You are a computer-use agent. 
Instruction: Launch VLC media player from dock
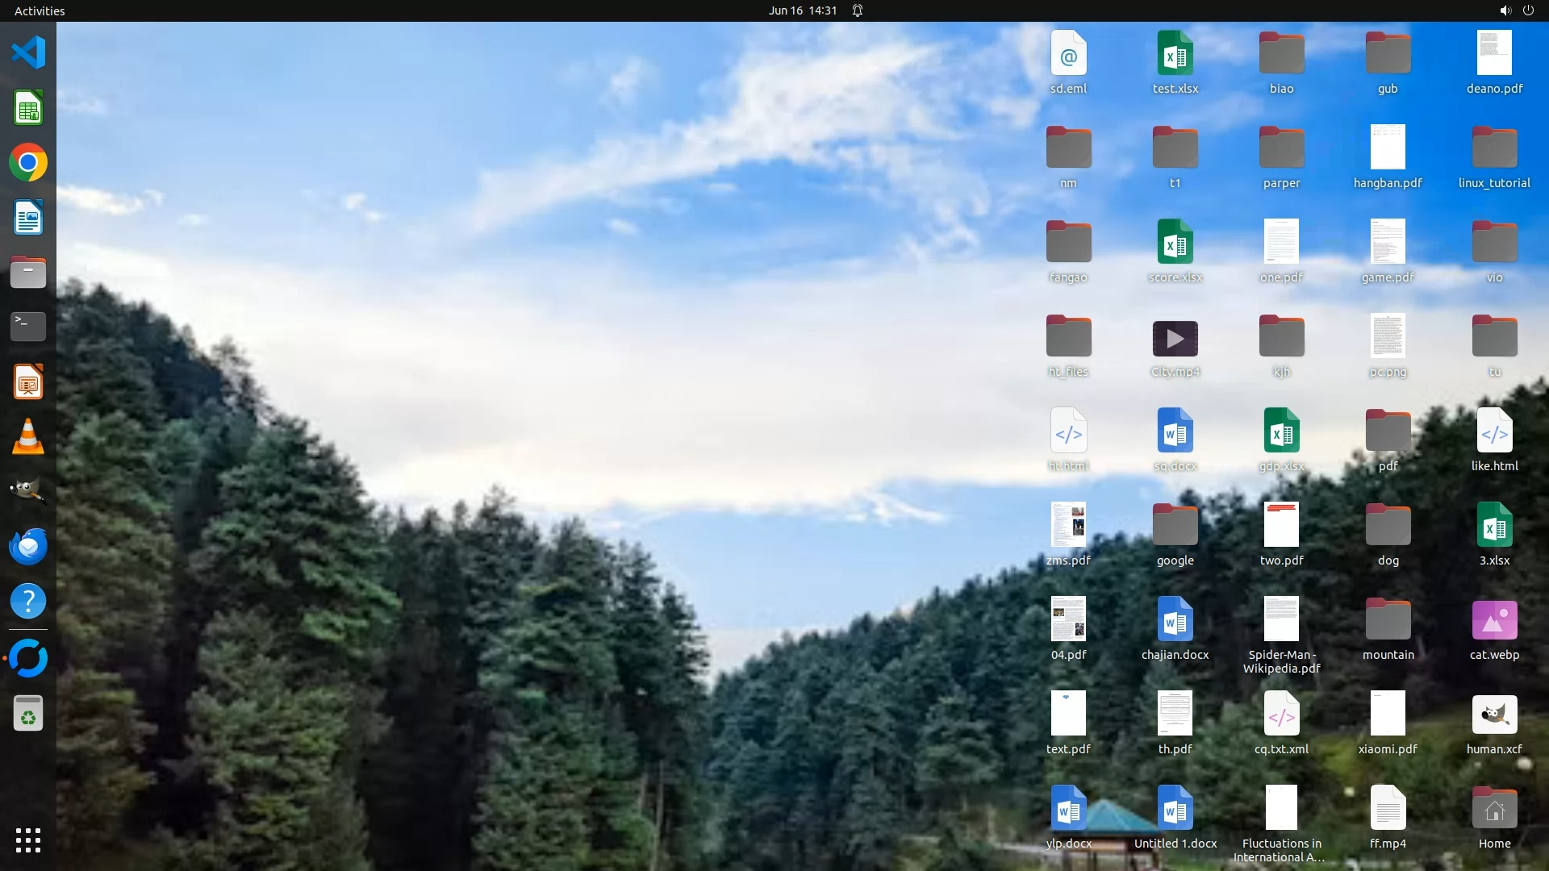pos(28,436)
